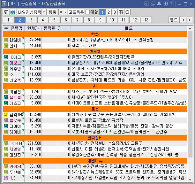This screenshot has height=184, width=195.
Task: Click 신 badge icon of 디아이 row
Action: (x=6, y=126)
